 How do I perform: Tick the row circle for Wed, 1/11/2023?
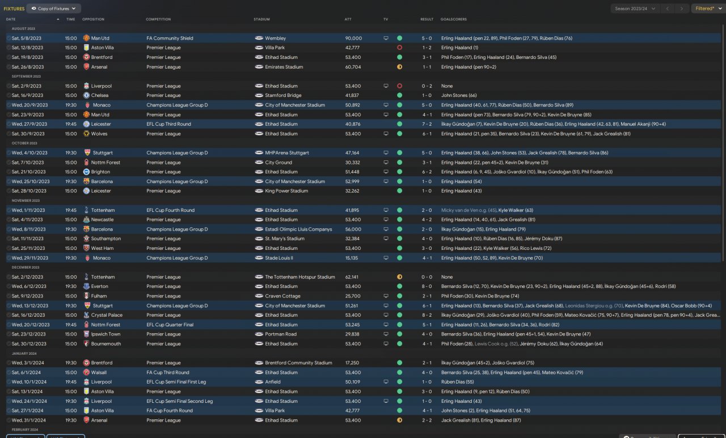[9, 210]
